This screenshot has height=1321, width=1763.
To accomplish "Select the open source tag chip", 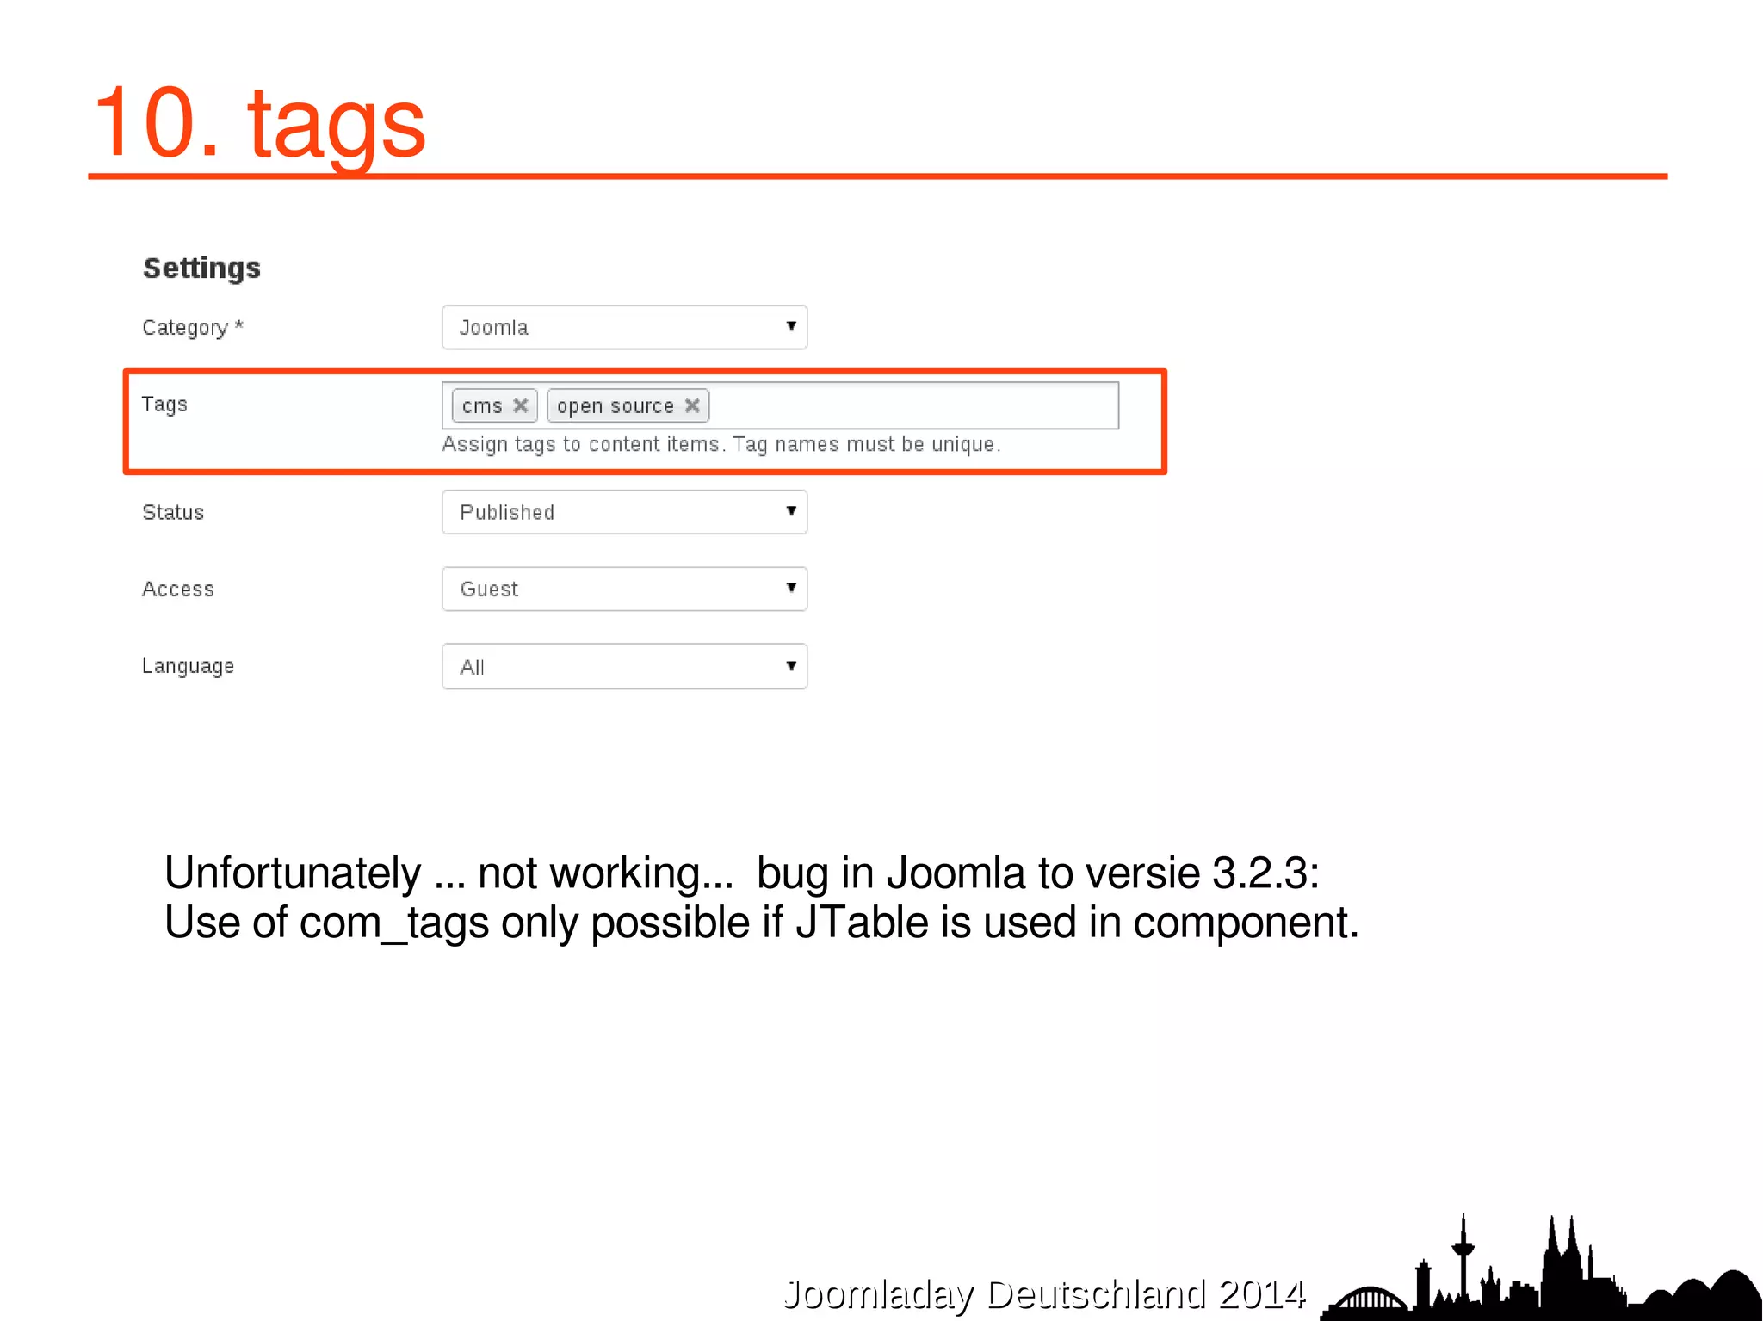I will point(628,405).
